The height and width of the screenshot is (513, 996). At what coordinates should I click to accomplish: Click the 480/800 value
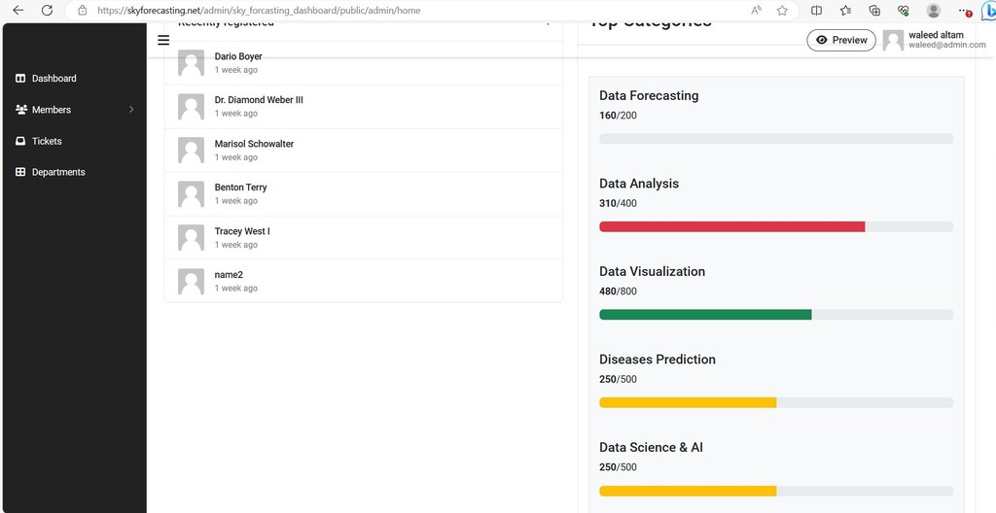(618, 291)
